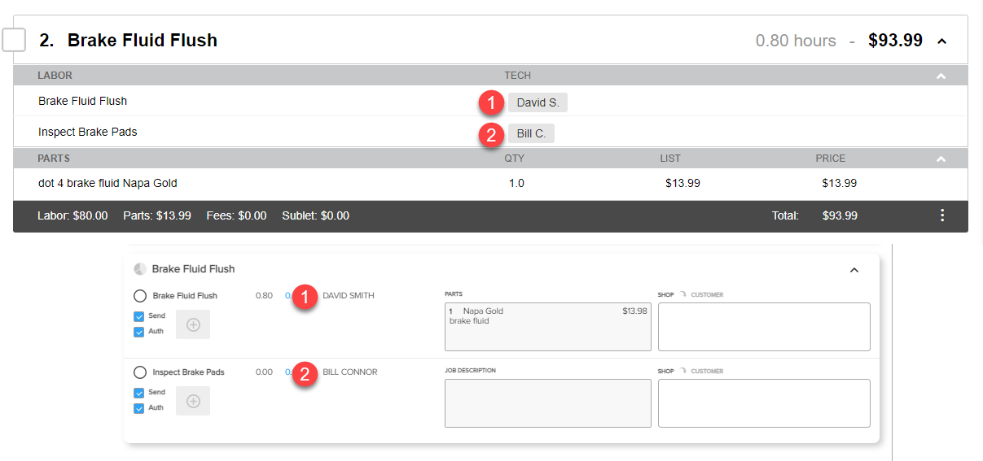Screen dimensions: 983x461
Task: Collapse the job using the chevron beside $93.99
Action: coord(942,41)
